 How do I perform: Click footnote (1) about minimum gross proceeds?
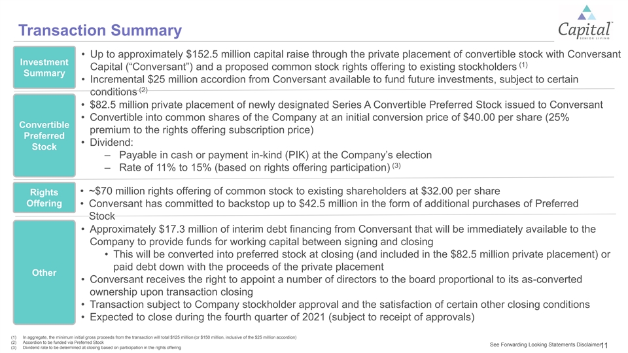pyautogui.click(x=154, y=337)
